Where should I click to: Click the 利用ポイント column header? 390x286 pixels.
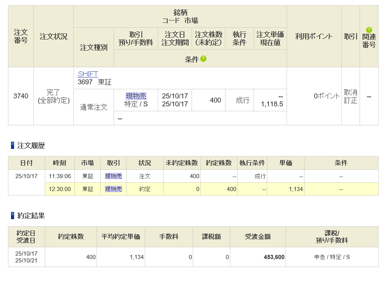pos(314,36)
